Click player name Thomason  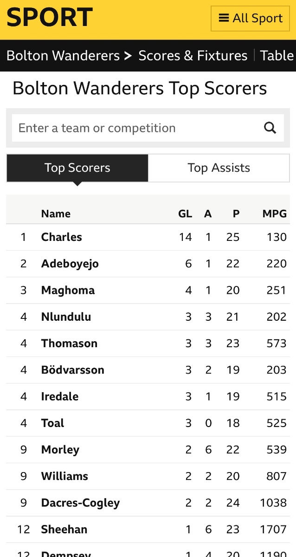[x=69, y=343]
